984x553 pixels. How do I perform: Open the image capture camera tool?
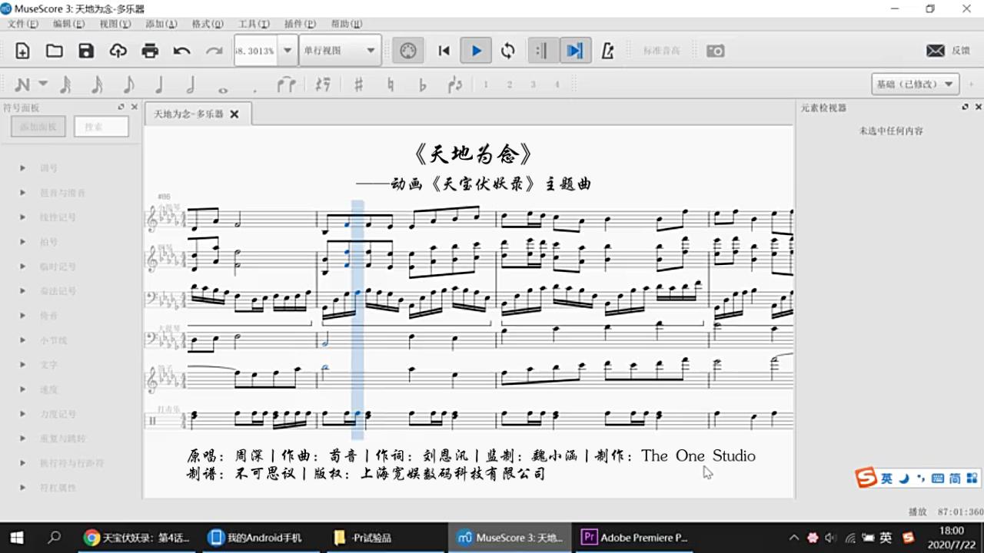(716, 51)
